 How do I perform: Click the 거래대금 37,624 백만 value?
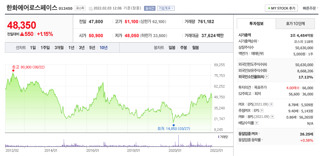click(x=213, y=35)
